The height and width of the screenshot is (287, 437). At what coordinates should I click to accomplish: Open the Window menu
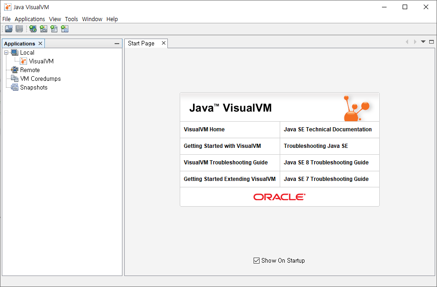[92, 19]
